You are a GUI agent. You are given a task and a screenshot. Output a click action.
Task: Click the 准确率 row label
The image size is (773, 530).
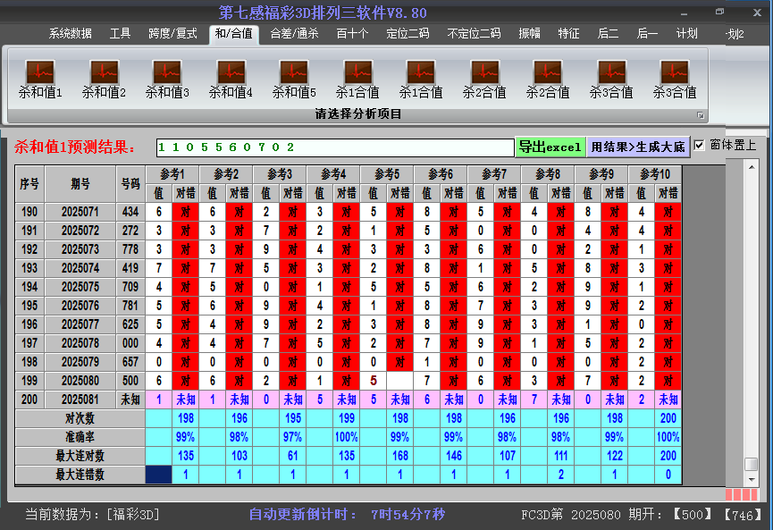[80, 437]
